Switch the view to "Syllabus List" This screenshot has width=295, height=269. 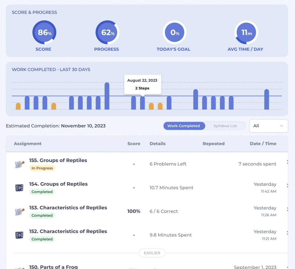[224, 126]
